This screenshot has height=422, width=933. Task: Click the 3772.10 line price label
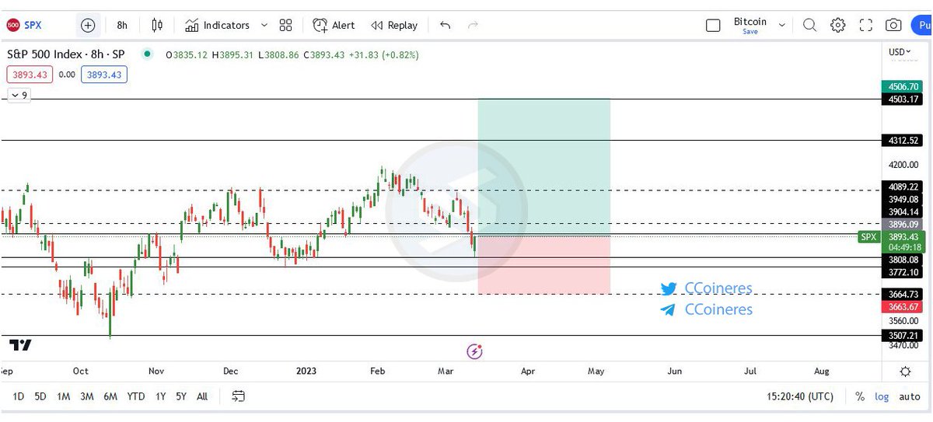coord(901,272)
